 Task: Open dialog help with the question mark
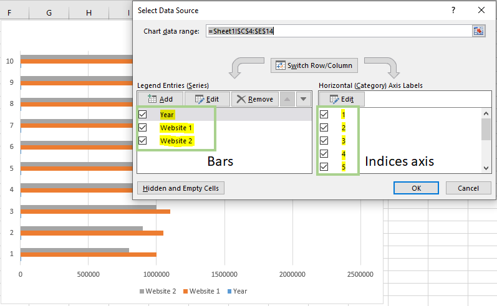453,10
